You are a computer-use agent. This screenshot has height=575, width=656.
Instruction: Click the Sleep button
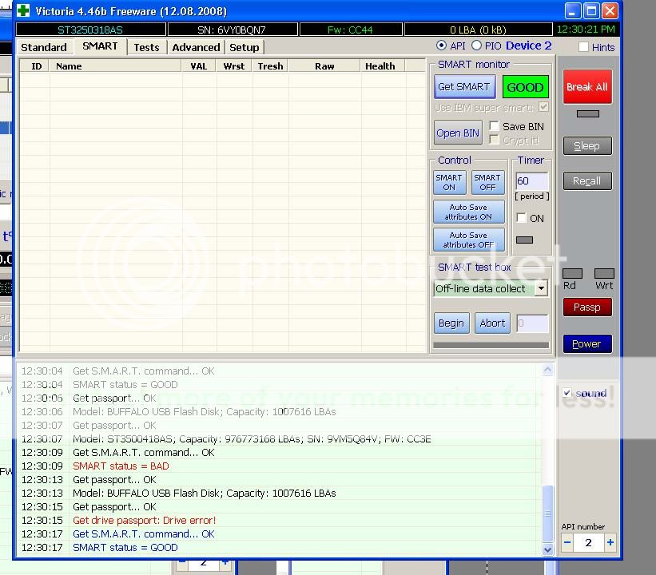(587, 146)
